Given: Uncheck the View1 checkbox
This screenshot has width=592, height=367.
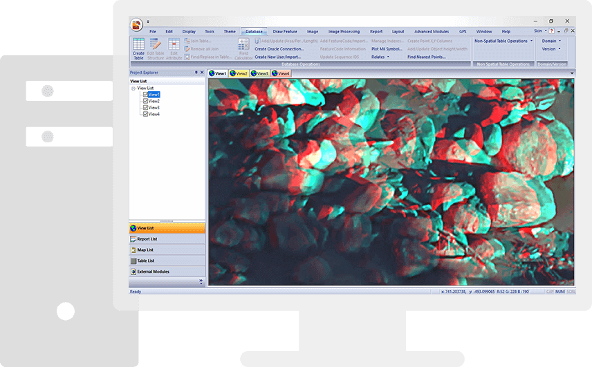Looking at the screenshot, I should click(145, 95).
